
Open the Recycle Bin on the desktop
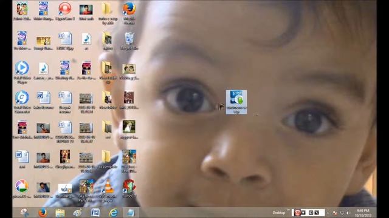click(129, 41)
